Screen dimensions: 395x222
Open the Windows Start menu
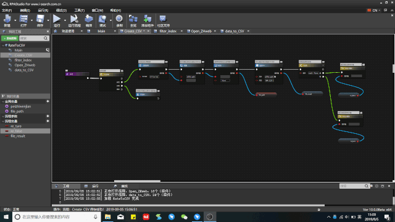click(6, 216)
